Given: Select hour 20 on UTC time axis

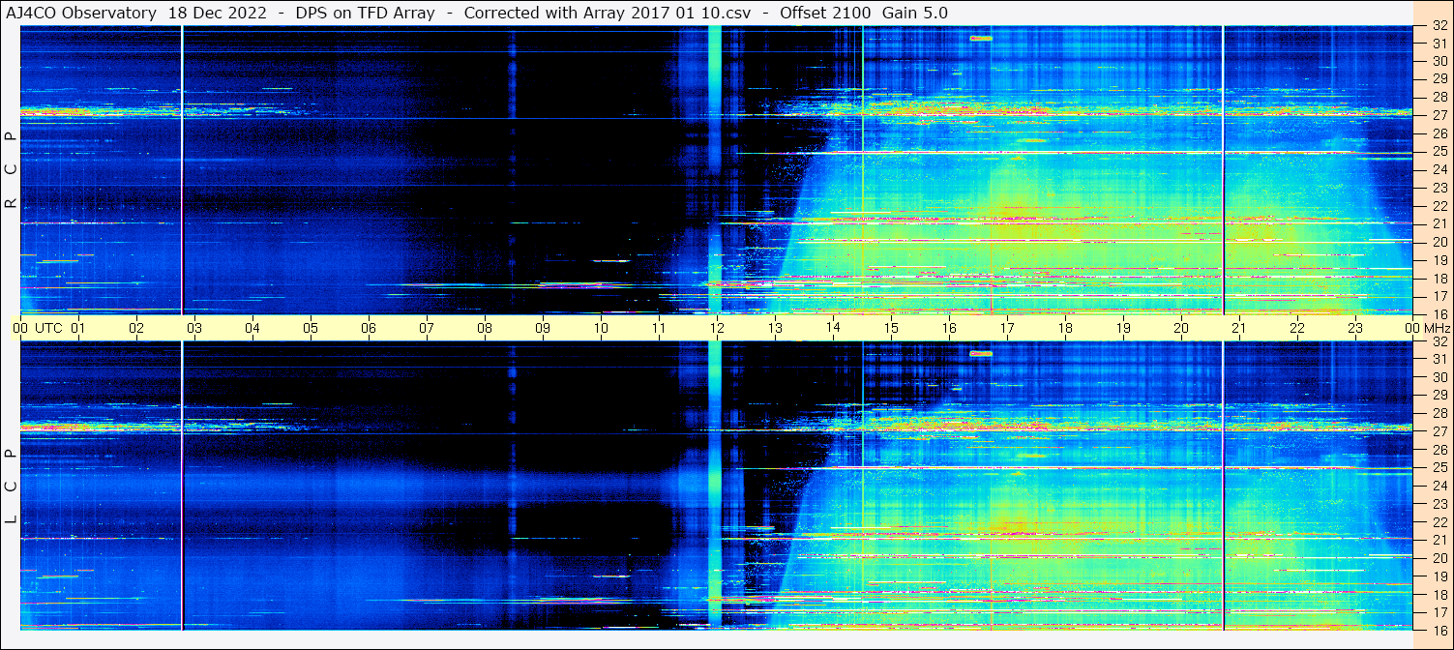Looking at the screenshot, I should [1181, 328].
